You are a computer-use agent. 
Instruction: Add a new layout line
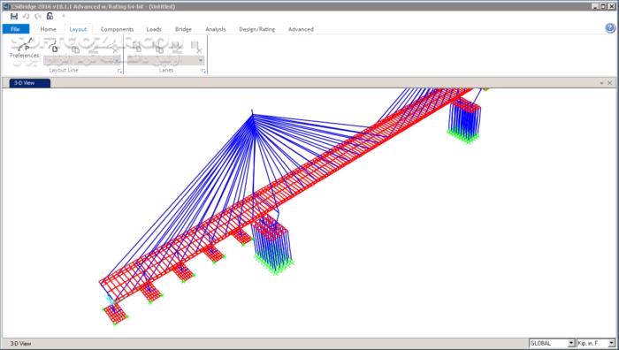coord(53,48)
